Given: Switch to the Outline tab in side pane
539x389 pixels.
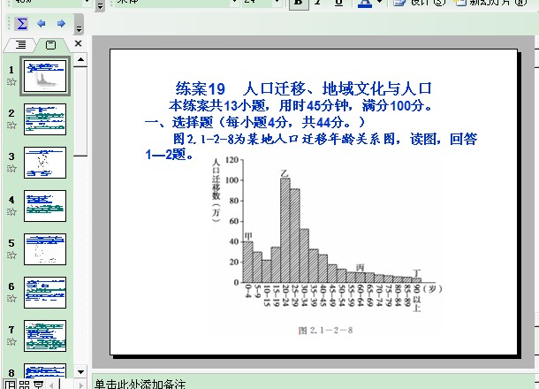Looking at the screenshot, I should click(21, 44).
